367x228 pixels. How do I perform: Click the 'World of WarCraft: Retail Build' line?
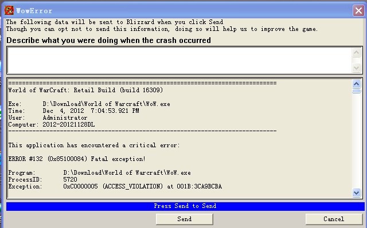[x=85, y=91]
